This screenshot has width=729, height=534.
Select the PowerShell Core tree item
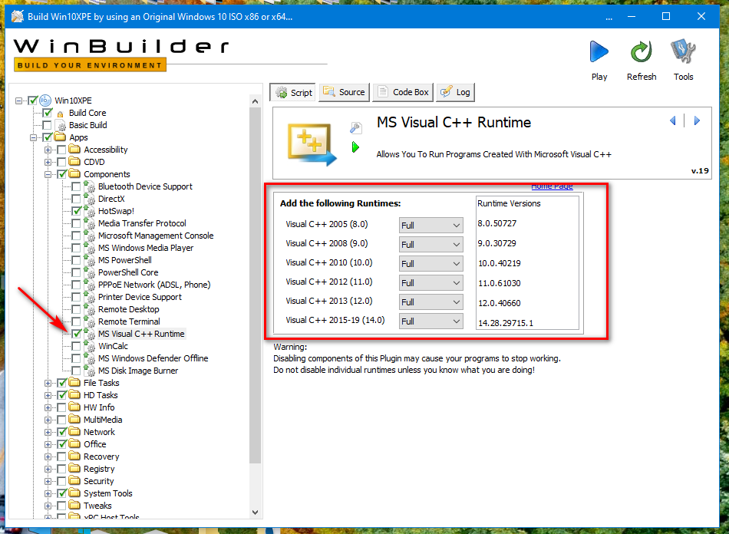click(128, 272)
